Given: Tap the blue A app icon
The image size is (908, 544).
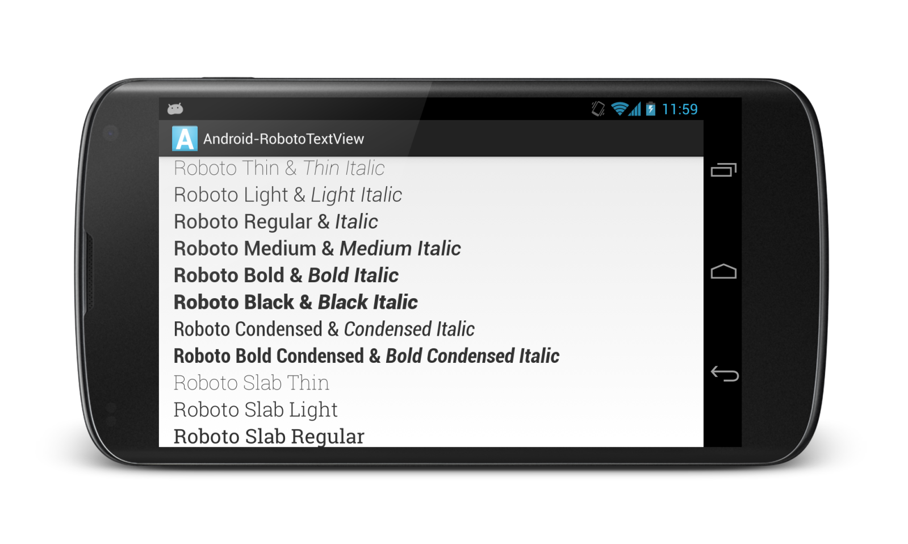Looking at the screenshot, I should pos(185,139).
